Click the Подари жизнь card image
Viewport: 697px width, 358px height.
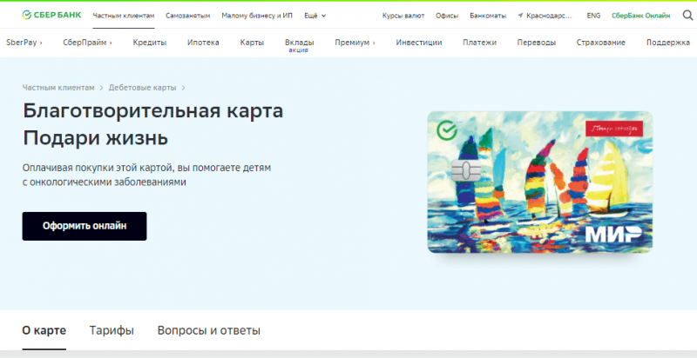click(539, 182)
